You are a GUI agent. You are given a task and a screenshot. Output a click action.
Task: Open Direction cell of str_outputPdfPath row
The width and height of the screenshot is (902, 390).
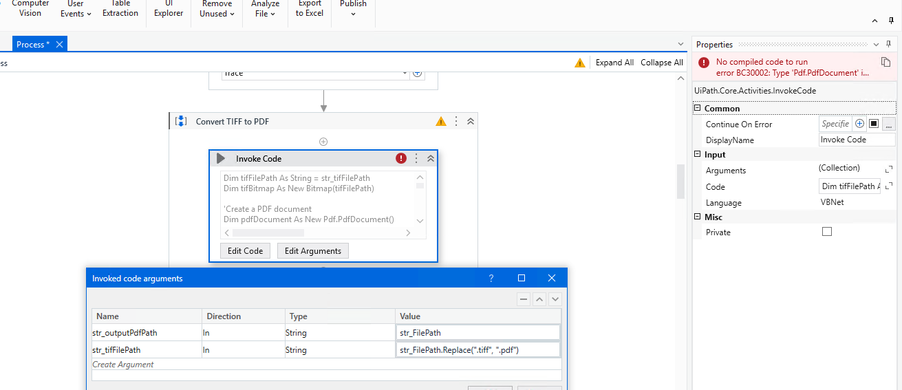pyautogui.click(x=243, y=333)
